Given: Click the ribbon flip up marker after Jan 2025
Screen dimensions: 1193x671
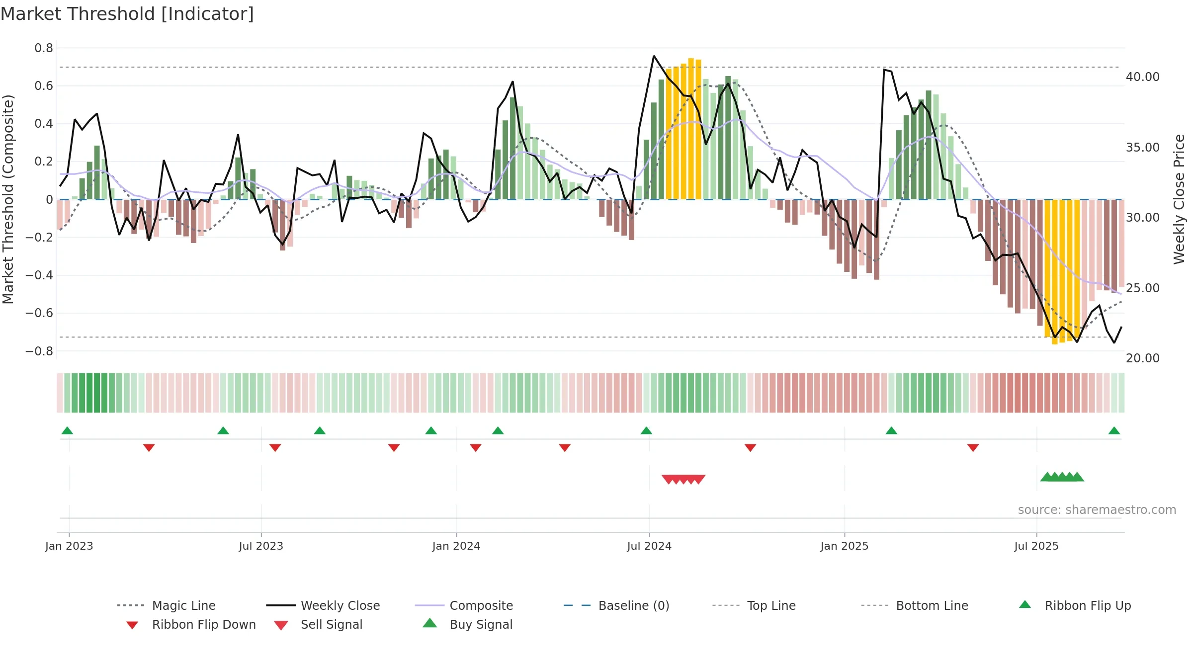Looking at the screenshot, I should 891,430.
